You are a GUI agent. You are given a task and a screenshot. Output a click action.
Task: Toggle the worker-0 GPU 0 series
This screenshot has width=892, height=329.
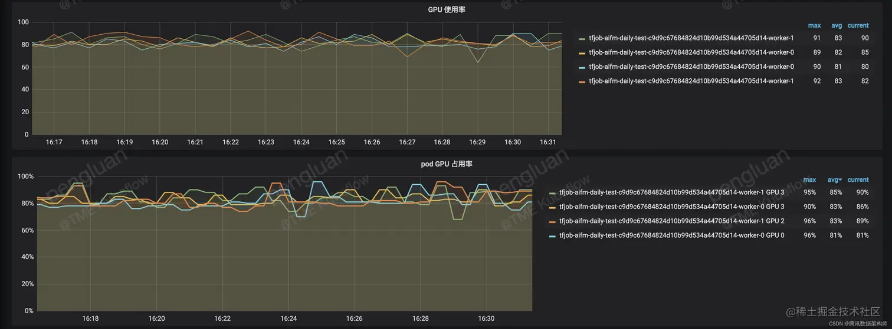pos(672,235)
